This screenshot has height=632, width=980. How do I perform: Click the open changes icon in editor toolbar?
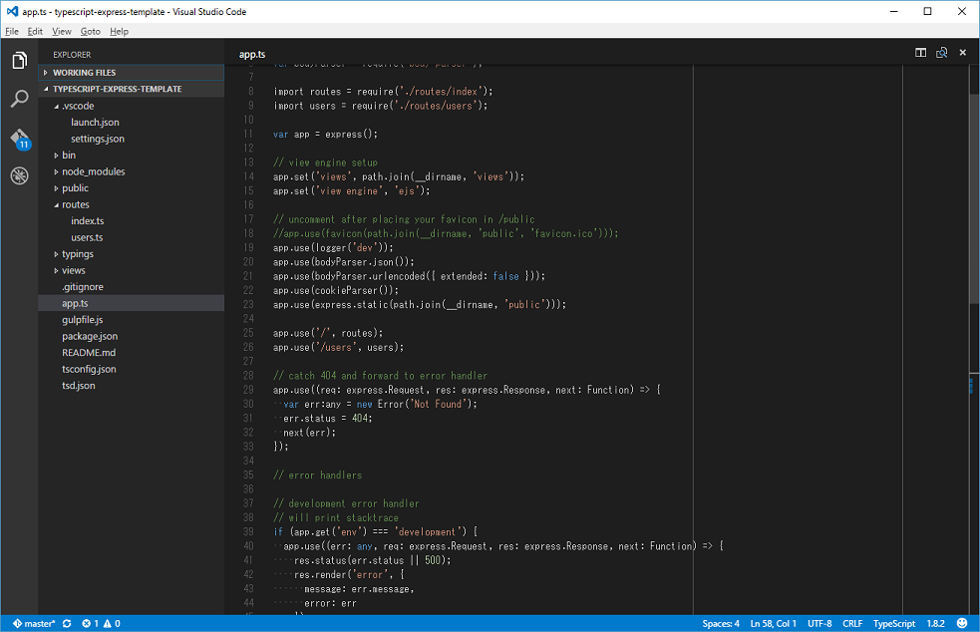point(941,53)
